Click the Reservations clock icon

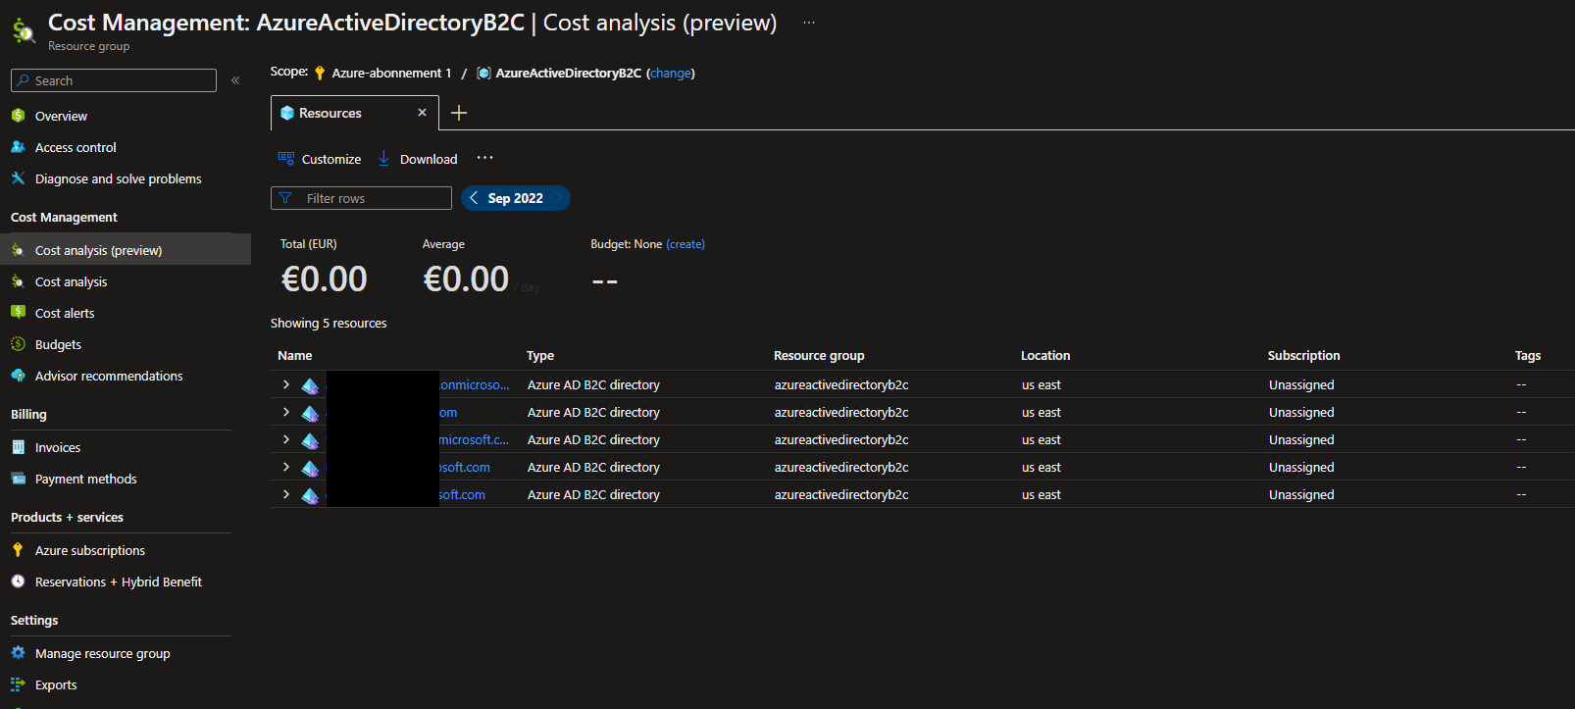(18, 582)
